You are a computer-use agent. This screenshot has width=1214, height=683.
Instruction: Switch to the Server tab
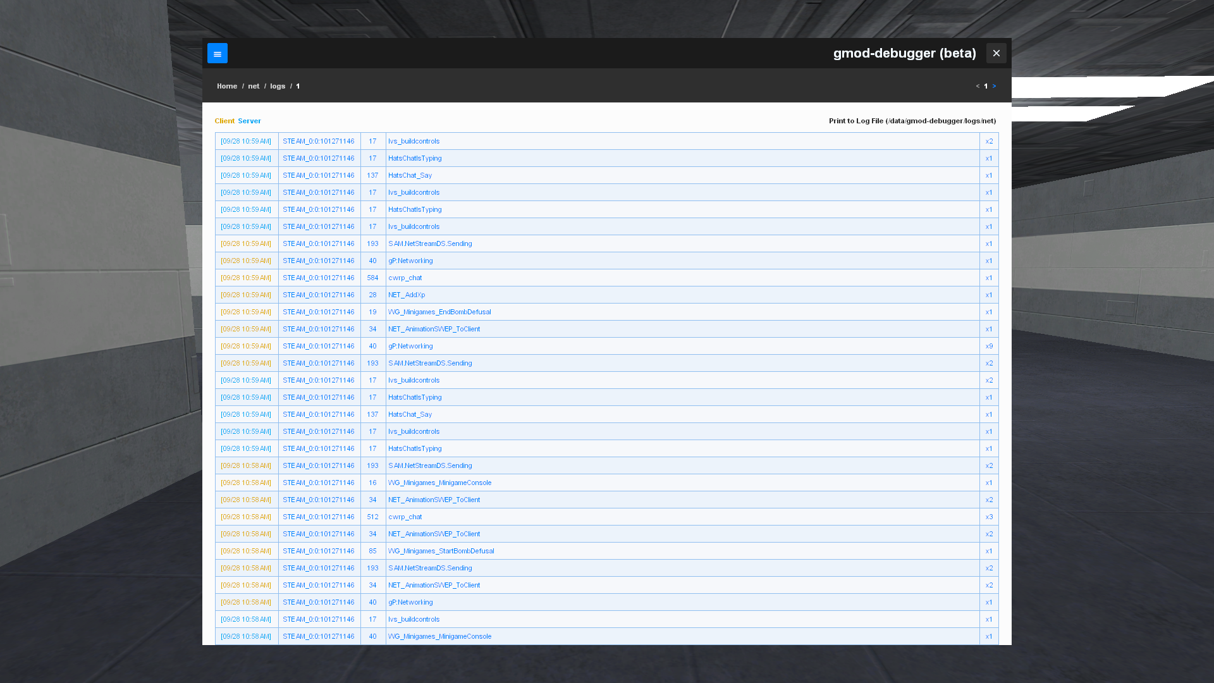coord(249,121)
